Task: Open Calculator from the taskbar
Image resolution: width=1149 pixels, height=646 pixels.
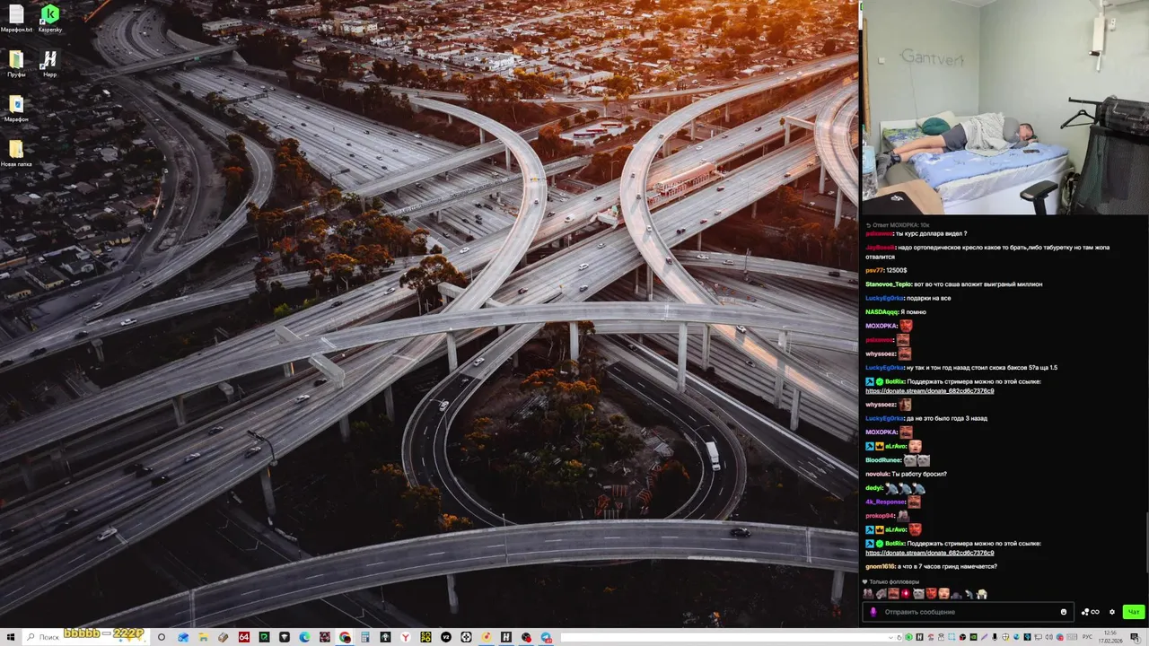Action: pyautogui.click(x=365, y=637)
